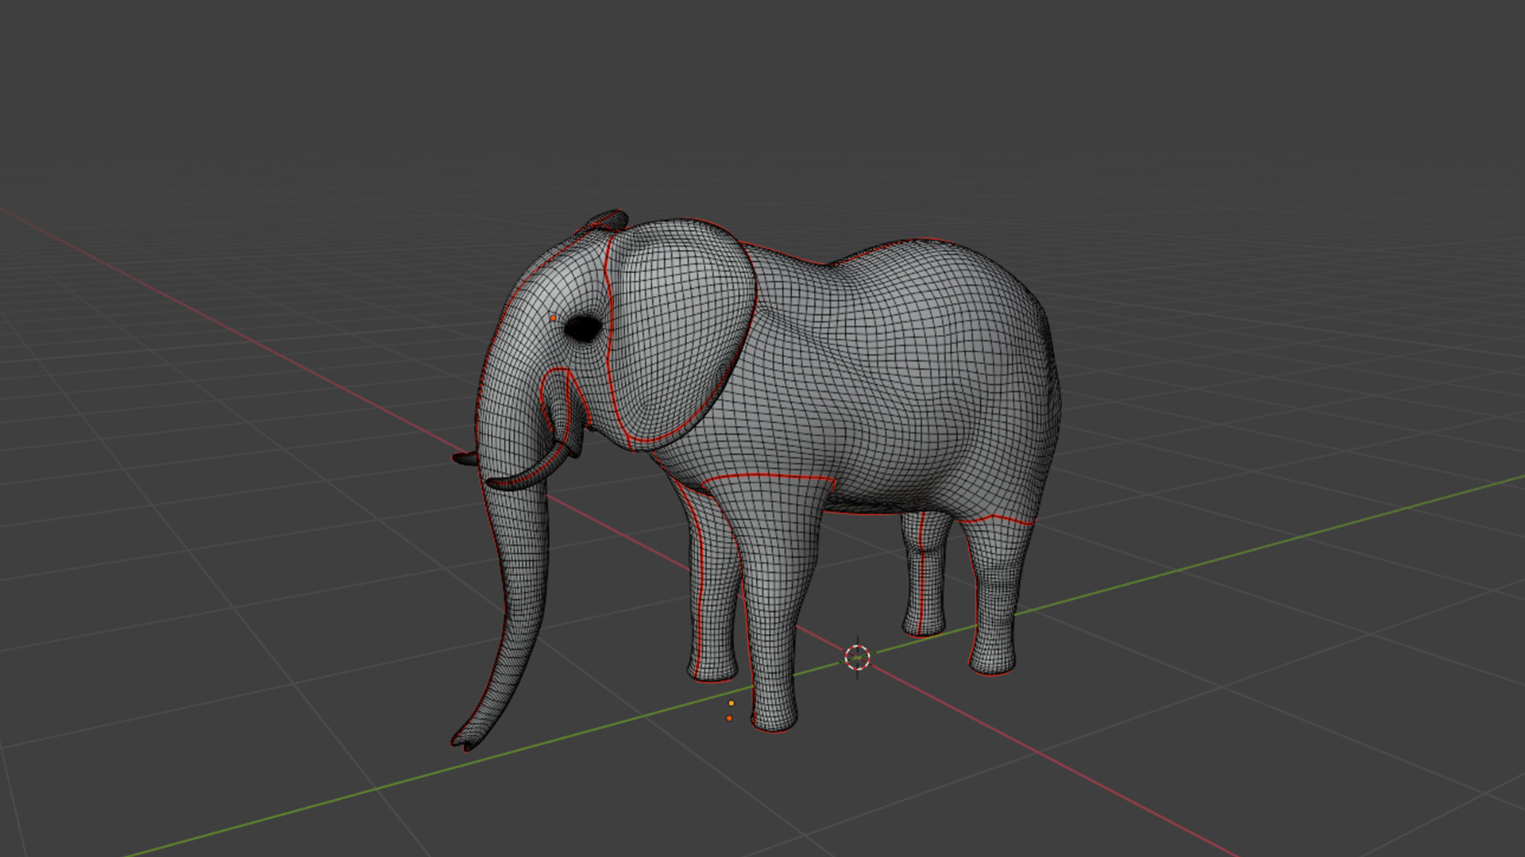
Task: Select the tip of the elephant's trunk
Action: coord(466,741)
